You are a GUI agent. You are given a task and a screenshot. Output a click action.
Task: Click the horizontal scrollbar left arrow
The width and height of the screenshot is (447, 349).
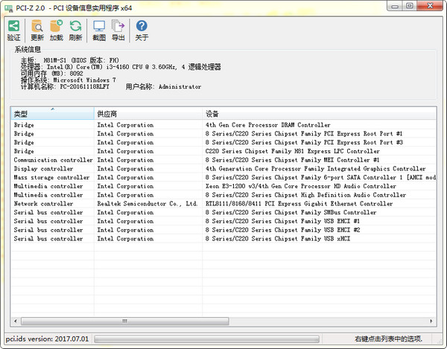point(16,321)
